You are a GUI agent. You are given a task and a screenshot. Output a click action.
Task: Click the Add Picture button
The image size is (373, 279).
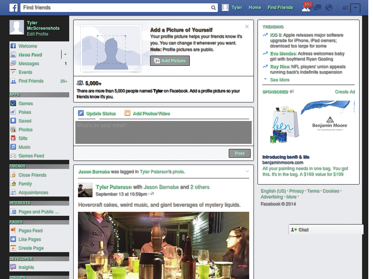170,61
